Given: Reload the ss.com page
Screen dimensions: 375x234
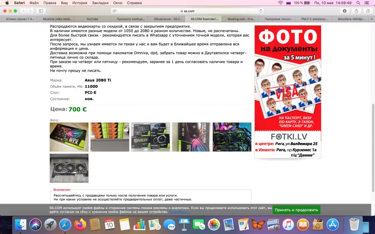Looking at the screenshot, I should click(261, 11).
